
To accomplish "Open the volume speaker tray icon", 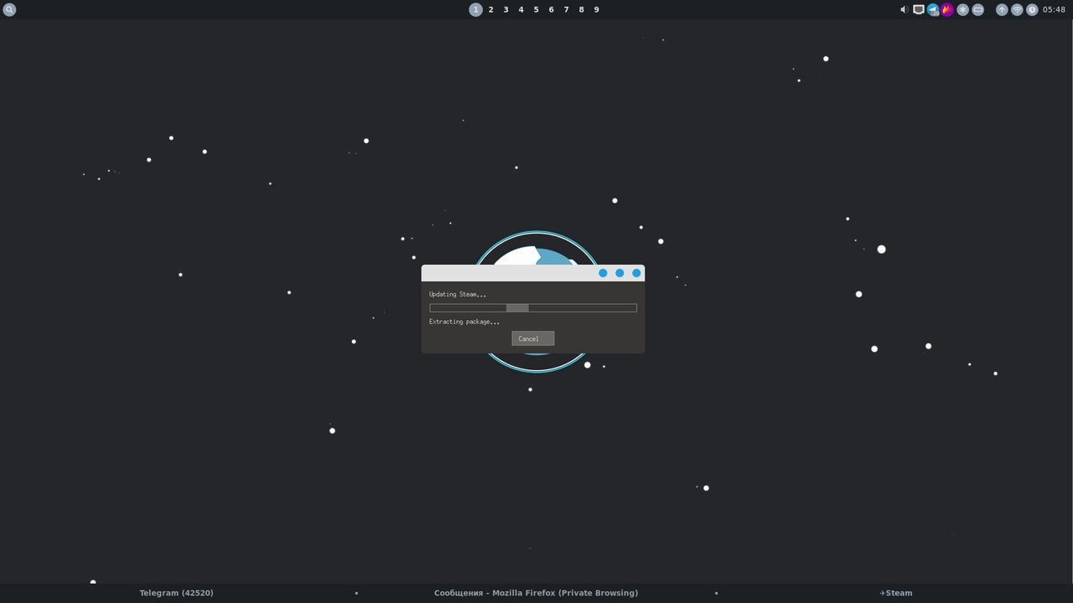I will (905, 10).
